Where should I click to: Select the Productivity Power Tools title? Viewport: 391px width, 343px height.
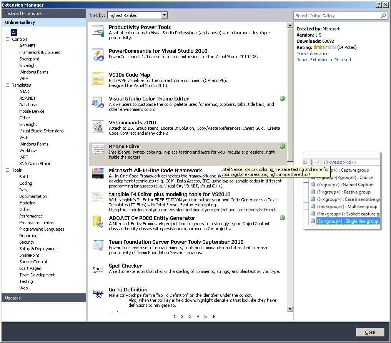140,27
